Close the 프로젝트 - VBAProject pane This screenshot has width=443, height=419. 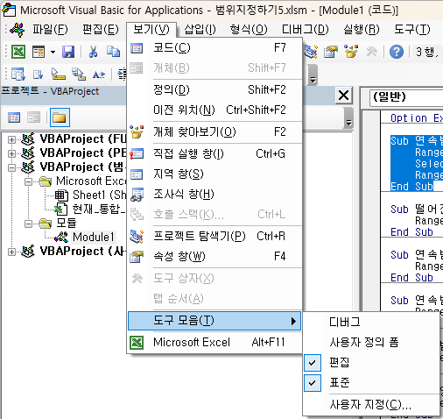[x=343, y=96]
